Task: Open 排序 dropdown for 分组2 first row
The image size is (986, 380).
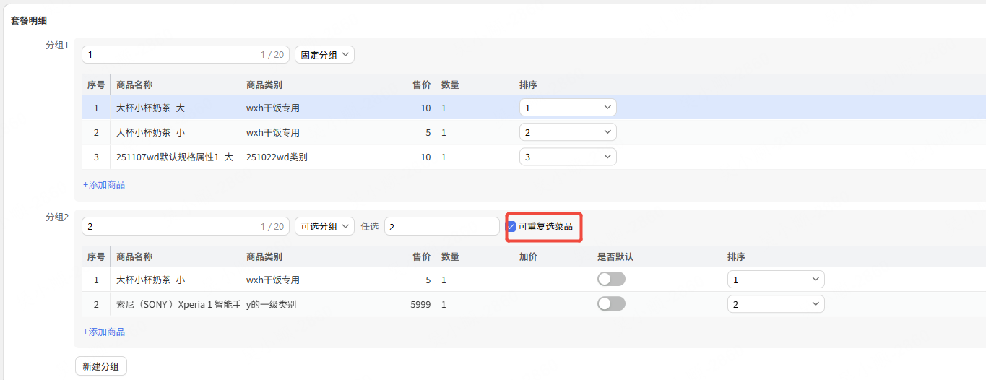Action: [x=775, y=280]
